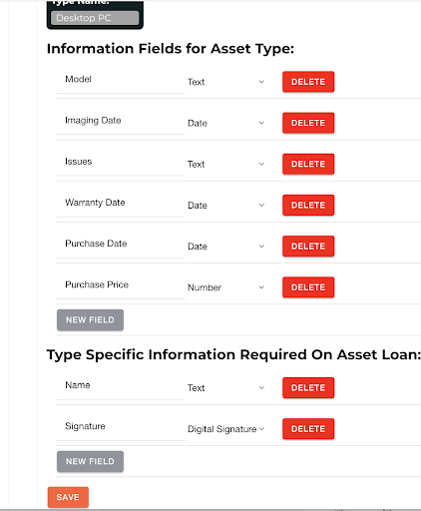
Task: Delete the Signature loan field
Action: [308, 429]
